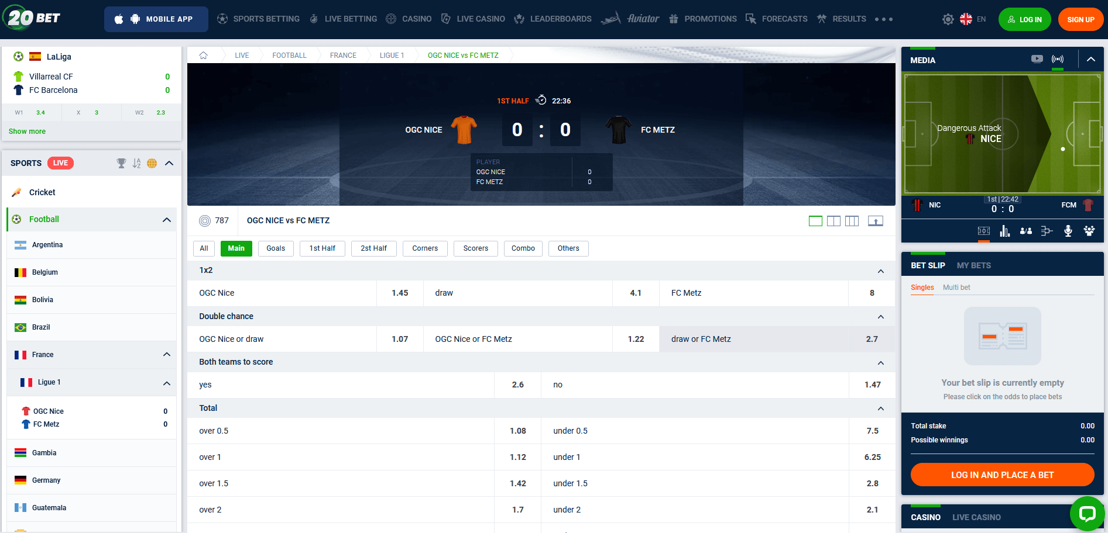Select the 1st Half market tab
The image size is (1108, 533).
(x=323, y=248)
